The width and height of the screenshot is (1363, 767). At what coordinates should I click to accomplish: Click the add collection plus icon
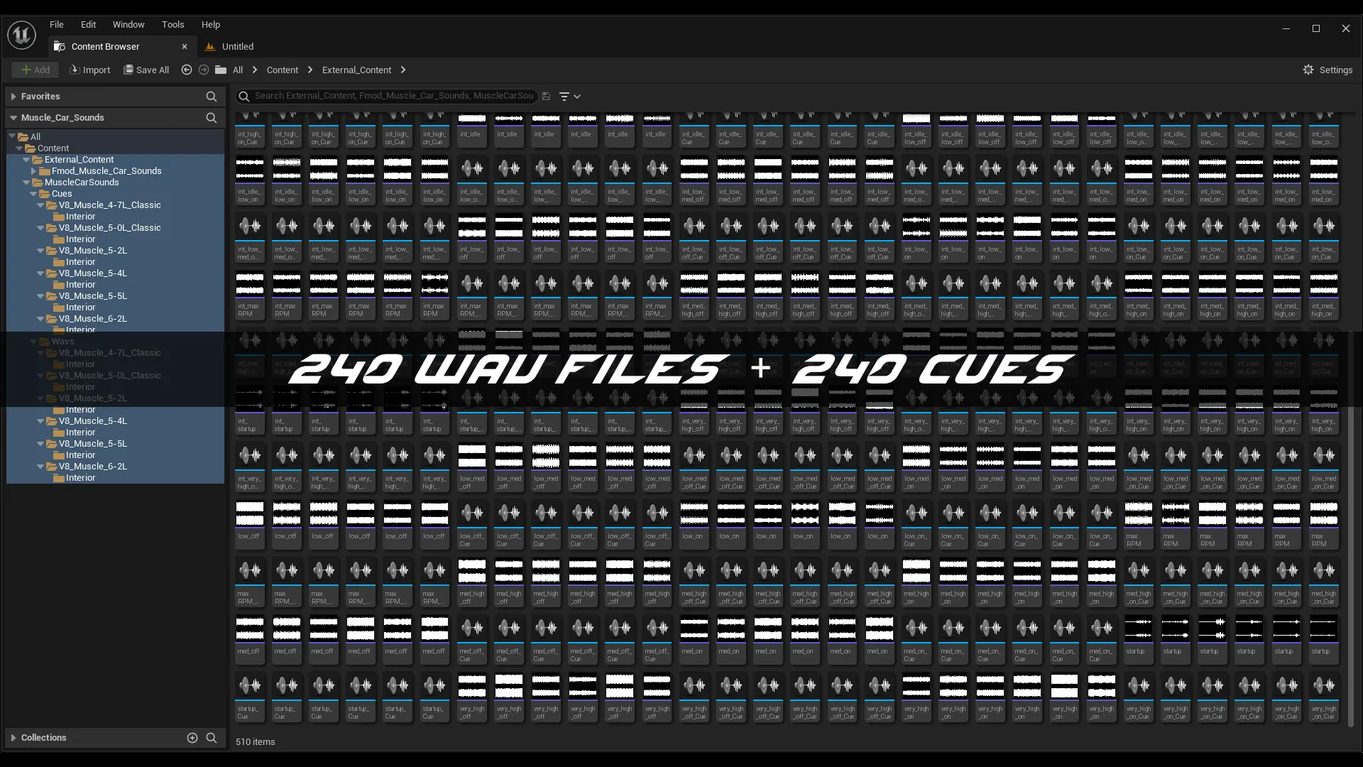pyautogui.click(x=192, y=738)
